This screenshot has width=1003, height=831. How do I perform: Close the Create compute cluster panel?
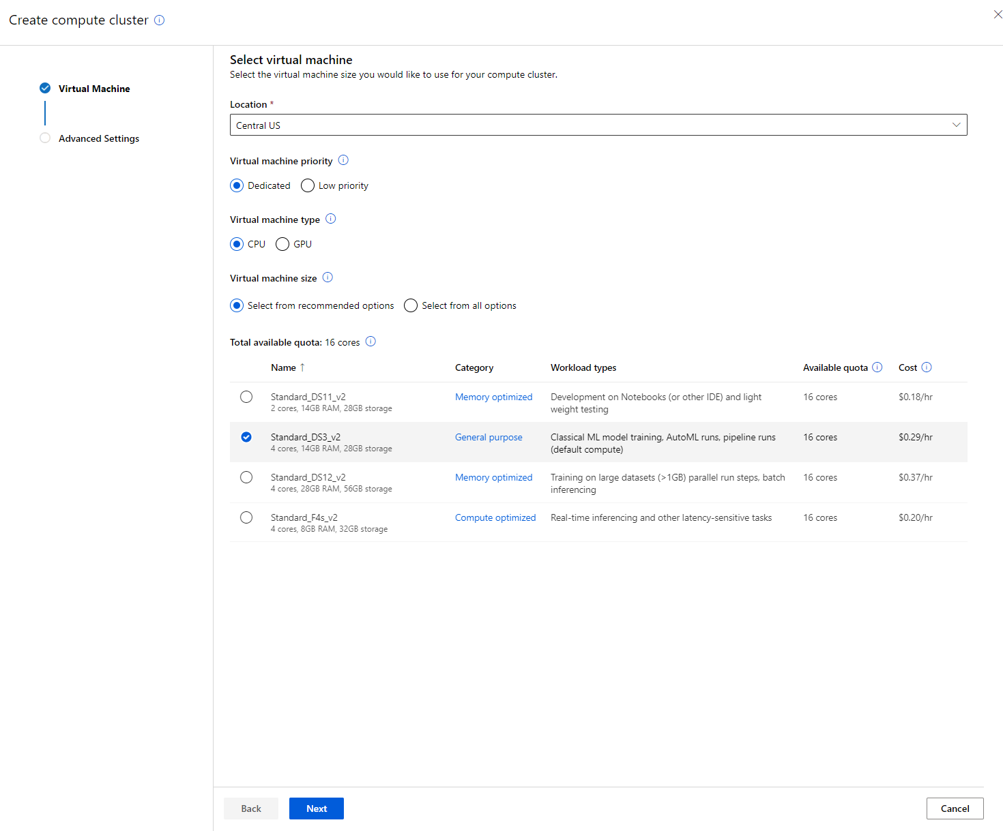pyautogui.click(x=997, y=14)
